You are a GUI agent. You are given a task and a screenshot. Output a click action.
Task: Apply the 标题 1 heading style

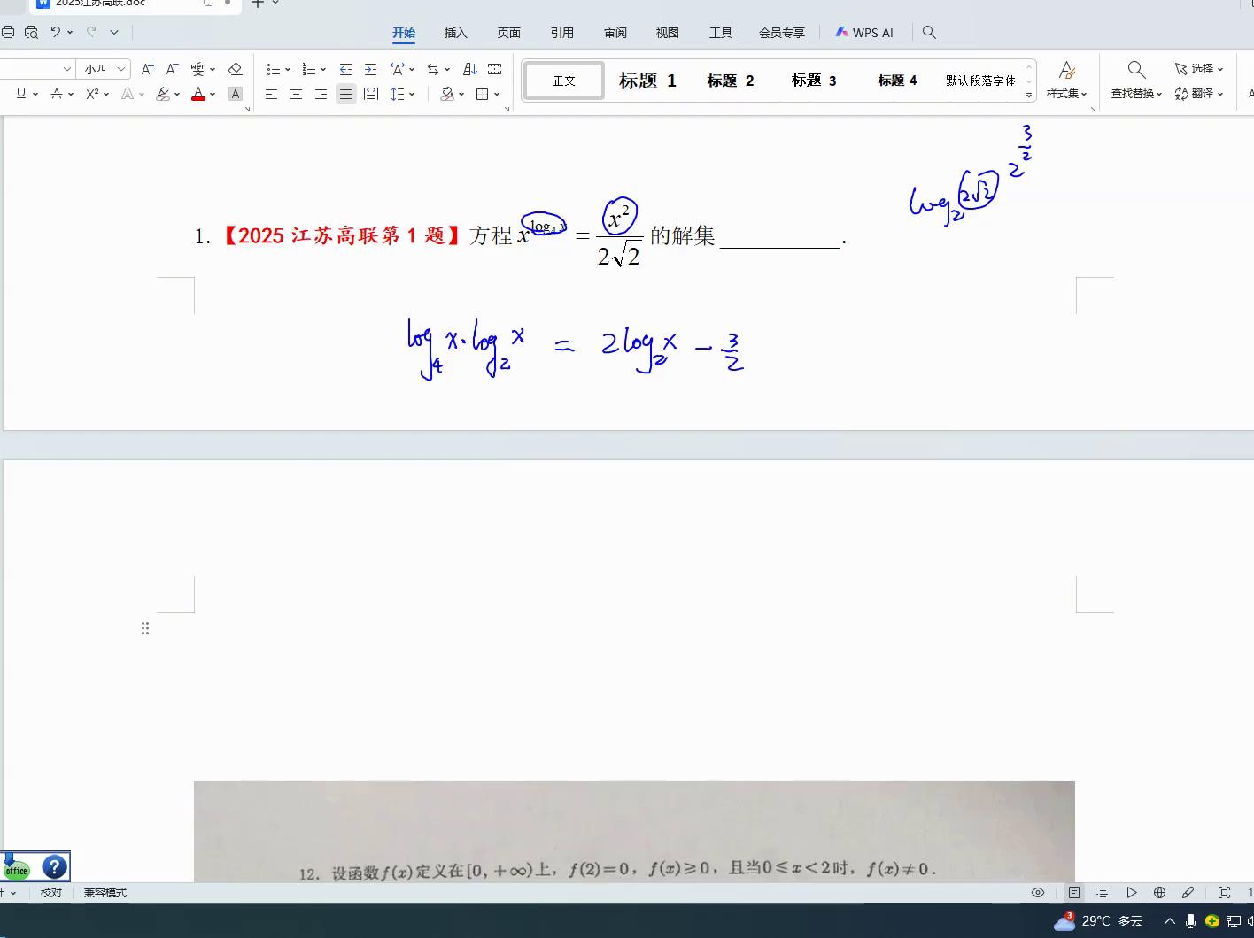[x=647, y=80]
